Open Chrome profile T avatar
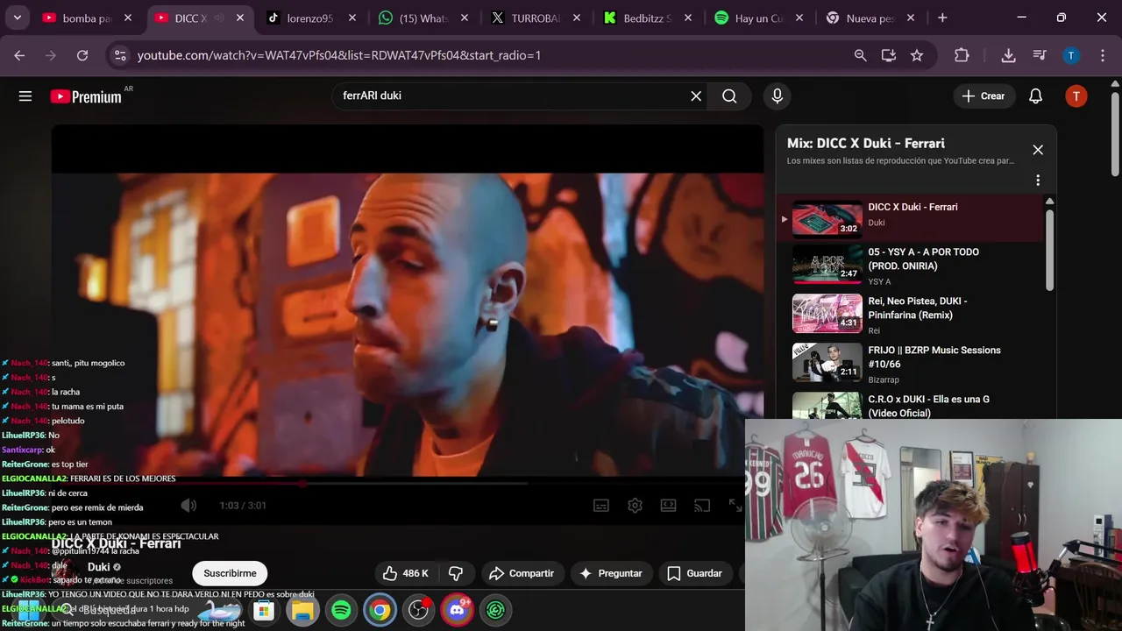Viewport: 1122px width, 631px height. (1071, 55)
